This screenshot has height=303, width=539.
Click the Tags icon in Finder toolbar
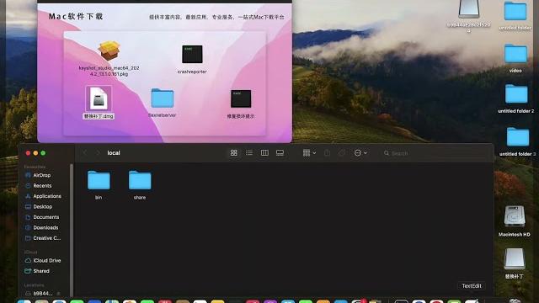(342, 153)
